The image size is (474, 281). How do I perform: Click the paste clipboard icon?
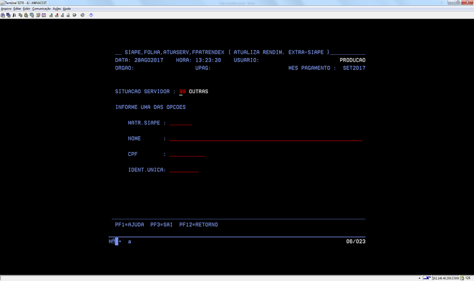click(x=26, y=15)
